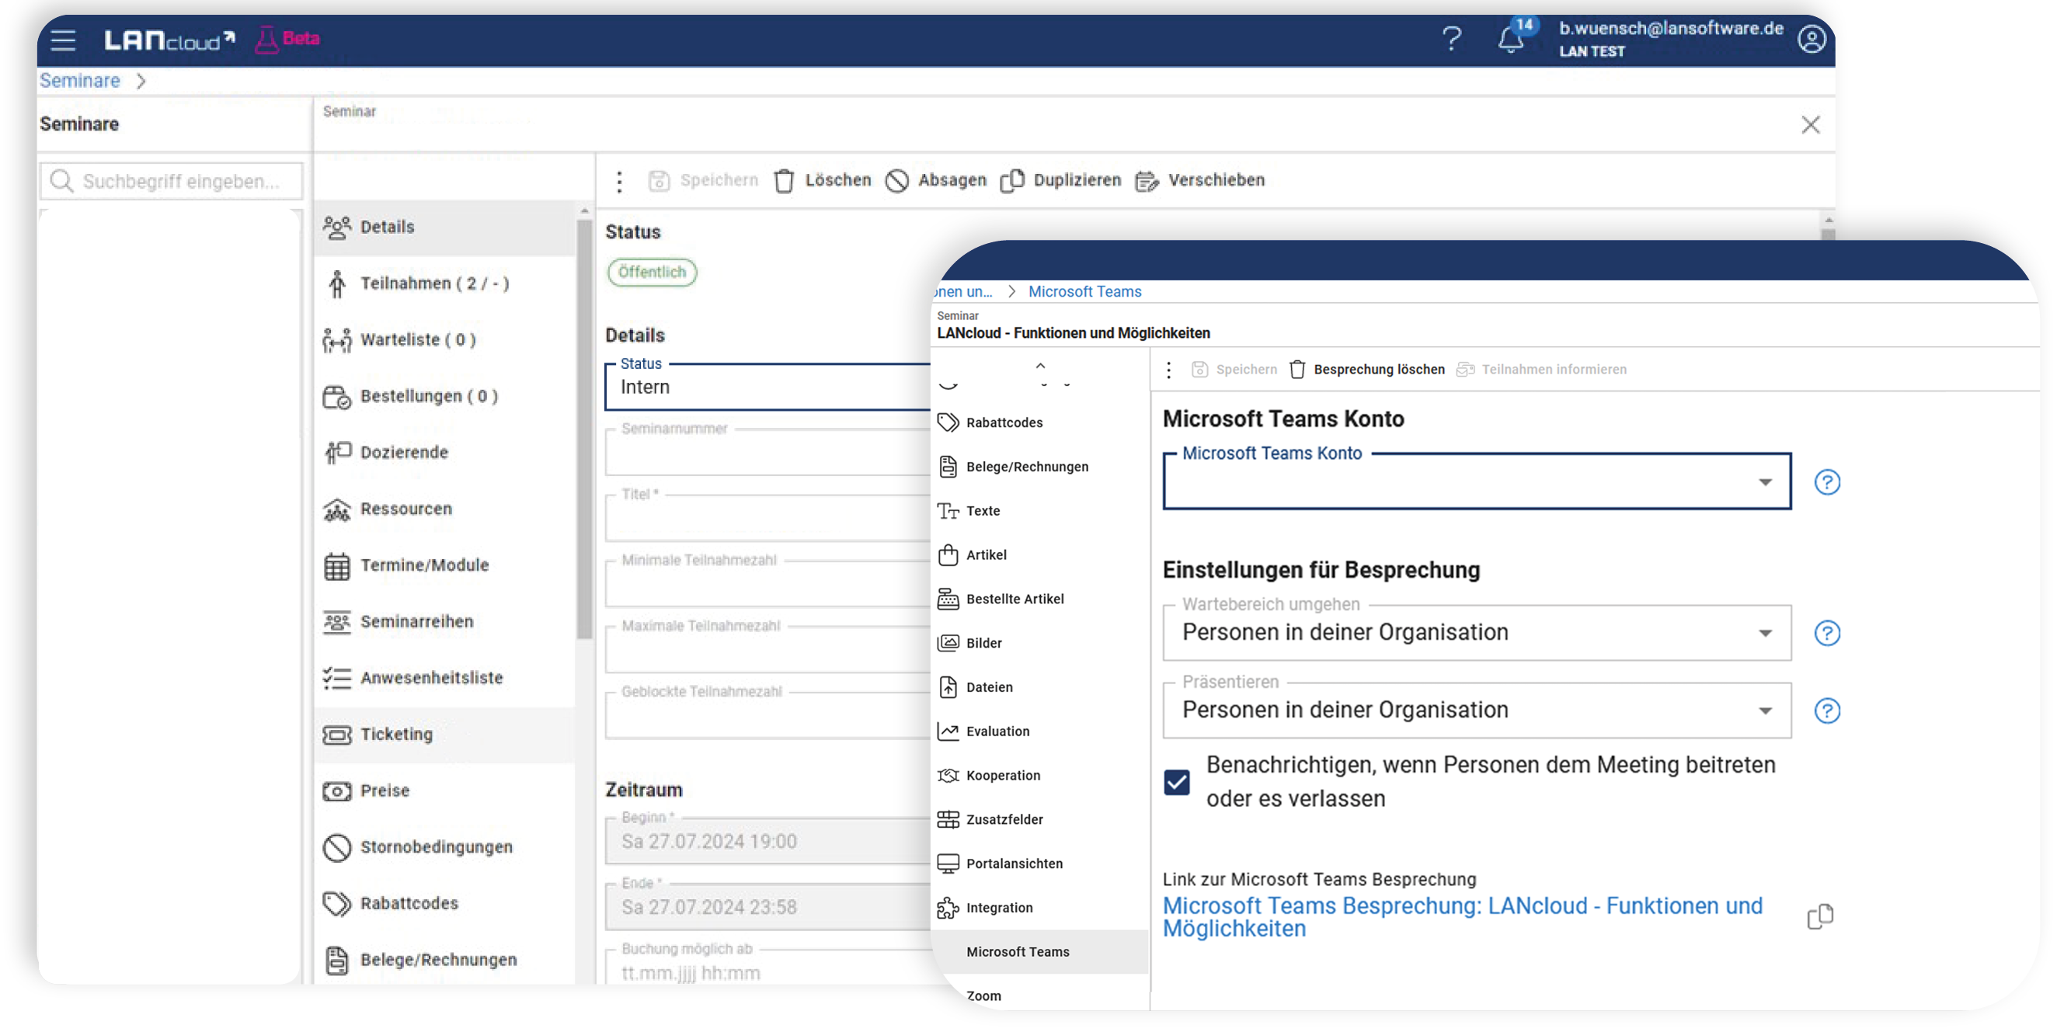Open Bestellte Artikel menu item
Viewport: 2064px width, 1032px height.
1040,599
